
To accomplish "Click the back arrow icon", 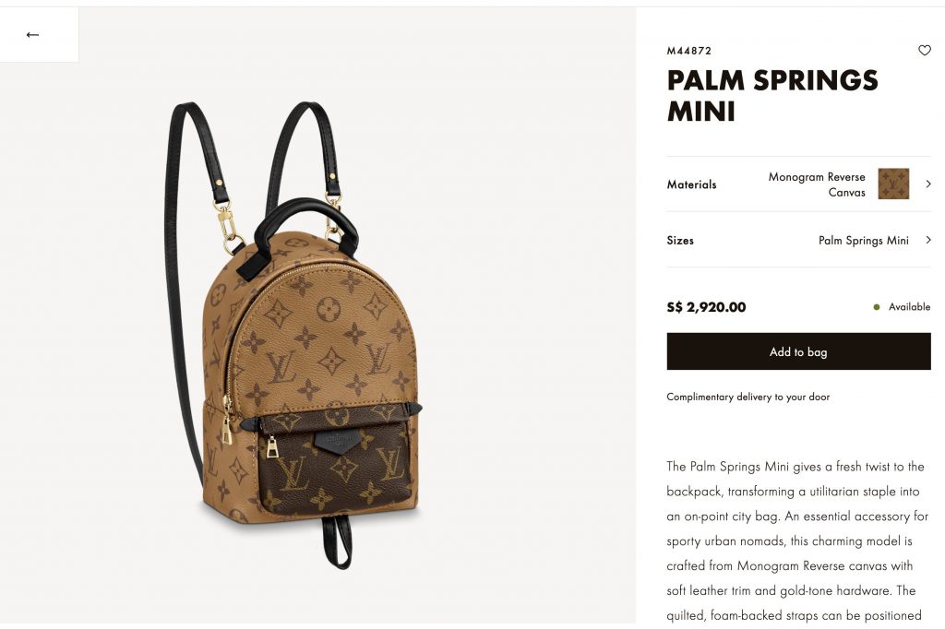I will [x=32, y=35].
